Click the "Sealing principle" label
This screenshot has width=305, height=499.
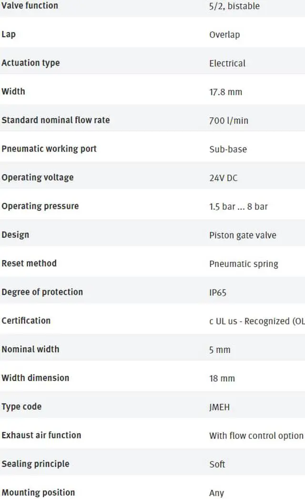(x=35, y=464)
